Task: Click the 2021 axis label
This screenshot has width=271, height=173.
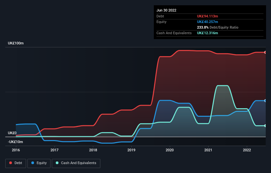Action: point(208,150)
